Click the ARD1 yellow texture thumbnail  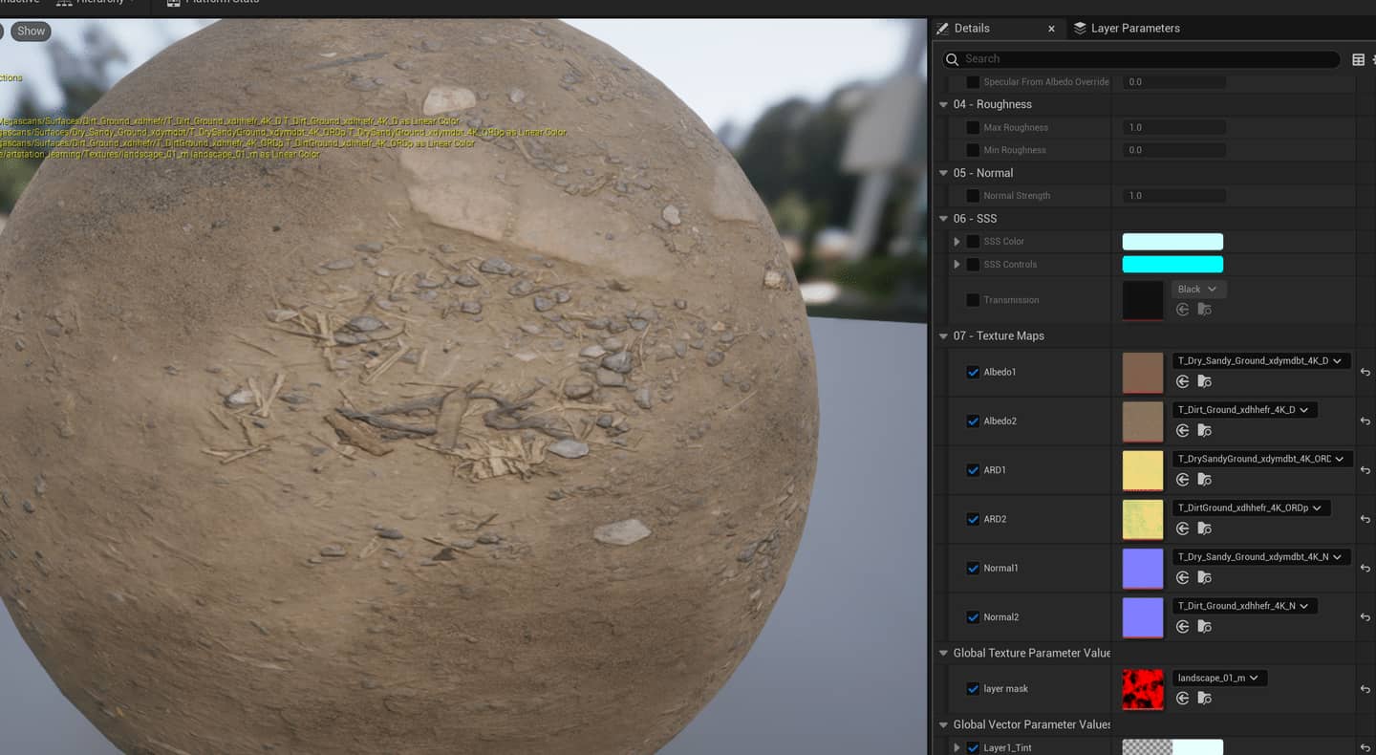click(x=1143, y=470)
